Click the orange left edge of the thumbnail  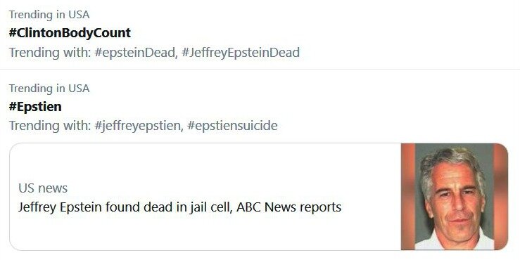coord(408,197)
